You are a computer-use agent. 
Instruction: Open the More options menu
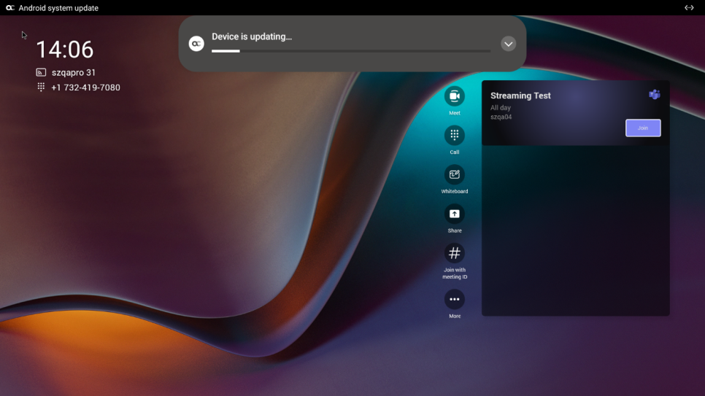[454, 299]
